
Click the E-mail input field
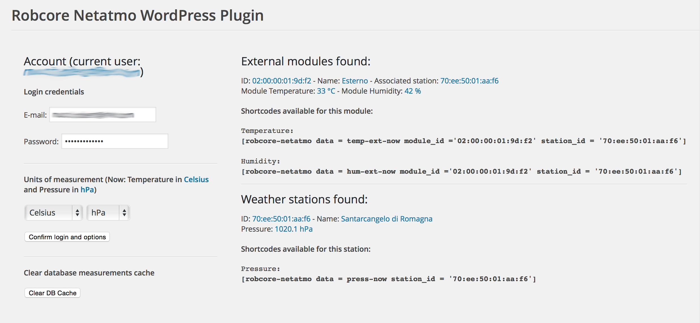(x=103, y=115)
